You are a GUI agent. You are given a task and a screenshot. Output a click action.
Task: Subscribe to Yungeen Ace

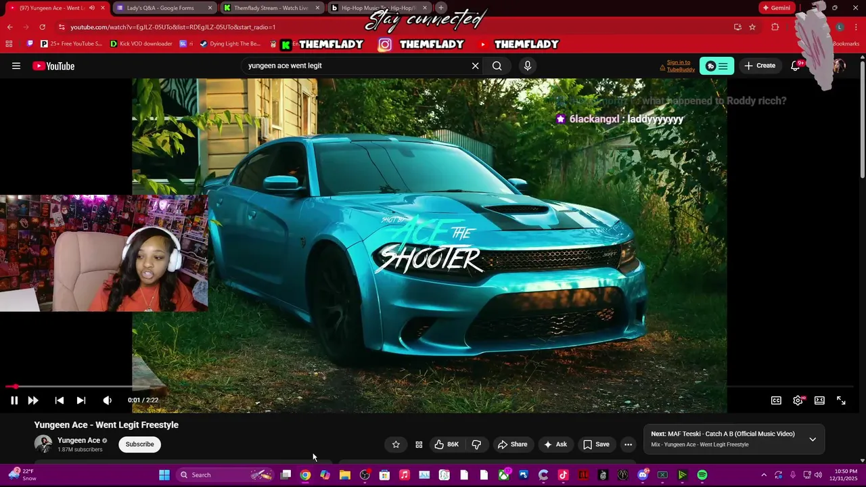pos(139,444)
